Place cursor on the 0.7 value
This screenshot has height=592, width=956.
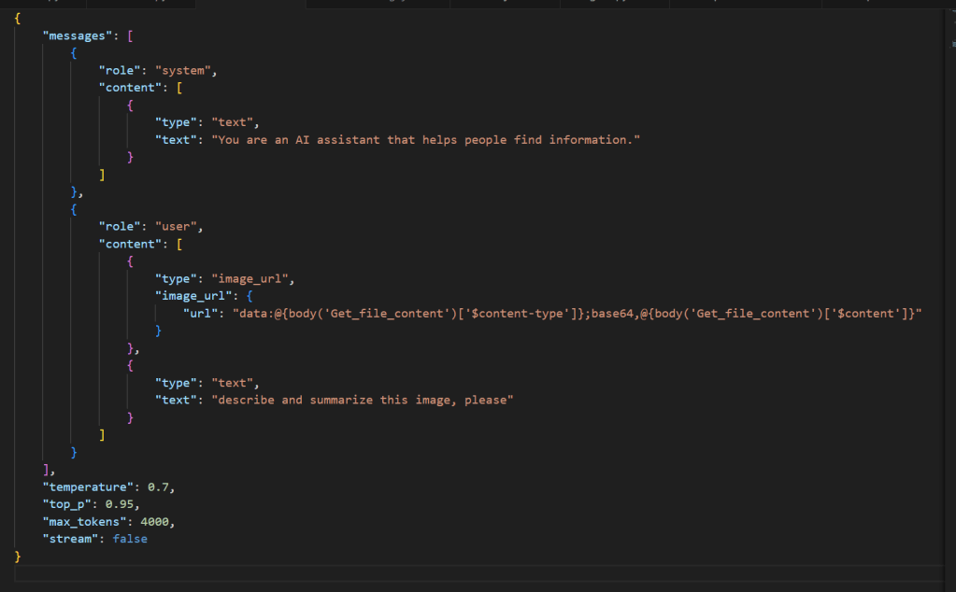click(x=160, y=486)
